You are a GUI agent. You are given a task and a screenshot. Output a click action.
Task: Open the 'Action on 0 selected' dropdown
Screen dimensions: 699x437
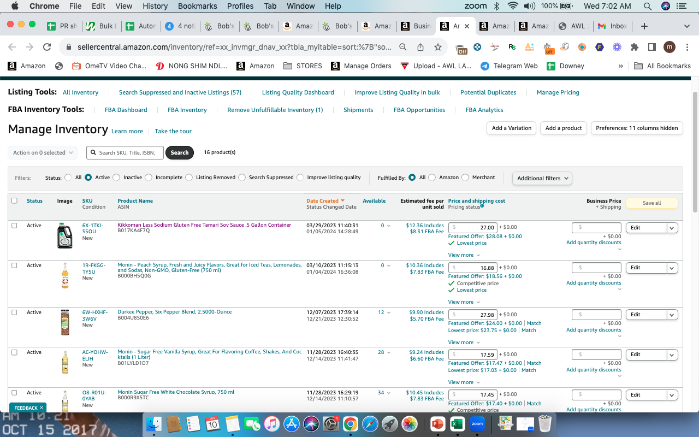43,153
